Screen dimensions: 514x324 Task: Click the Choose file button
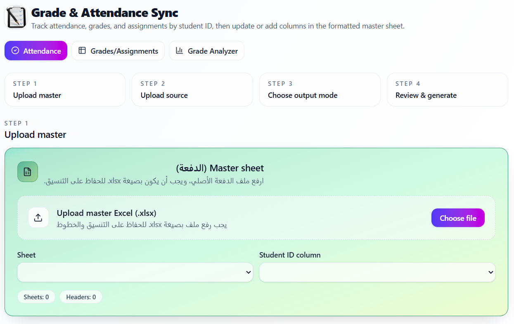(x=458, y=218)
